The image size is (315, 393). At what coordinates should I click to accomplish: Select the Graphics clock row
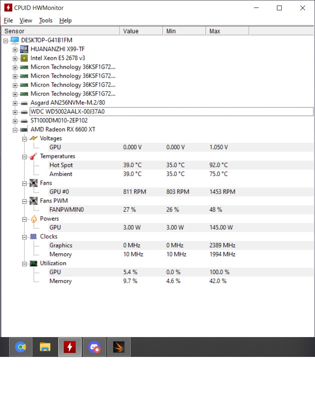(x=181, y=245)
